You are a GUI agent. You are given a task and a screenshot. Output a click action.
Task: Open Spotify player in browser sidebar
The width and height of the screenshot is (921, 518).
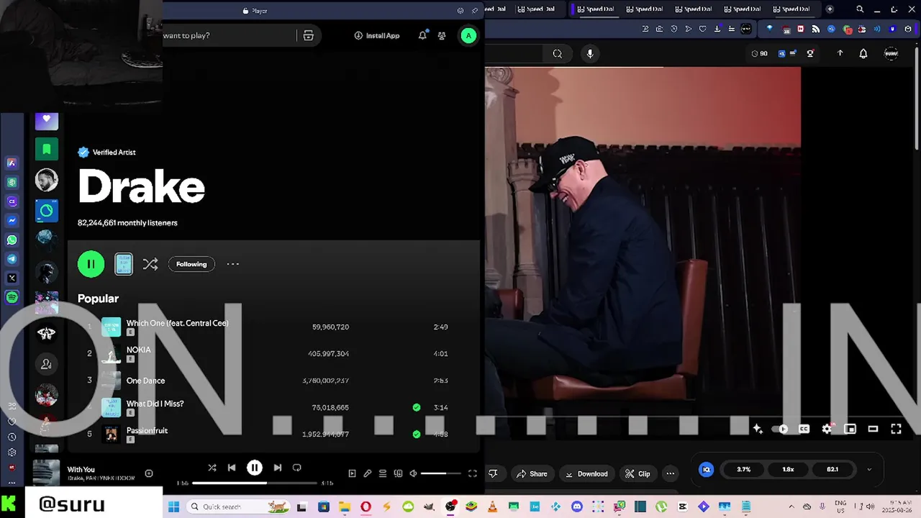tap(12, 297)
